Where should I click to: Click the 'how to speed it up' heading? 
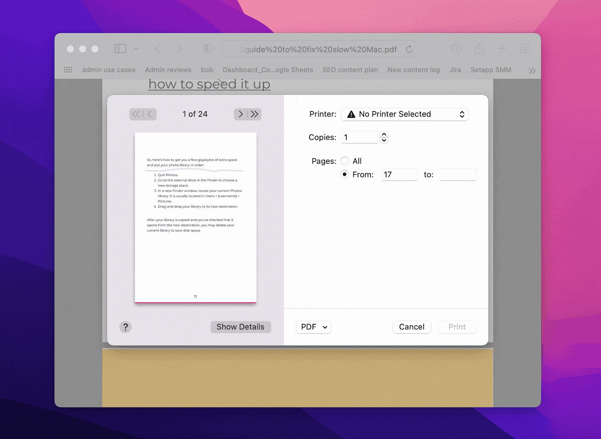[x=209, y=84]
